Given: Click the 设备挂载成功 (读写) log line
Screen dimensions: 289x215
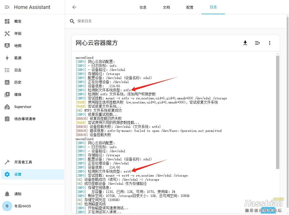Looking at the screenshot, I should [x=118, y=180].
